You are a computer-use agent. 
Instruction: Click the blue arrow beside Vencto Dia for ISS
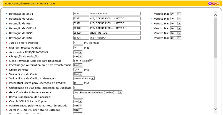tap(151, 38)
